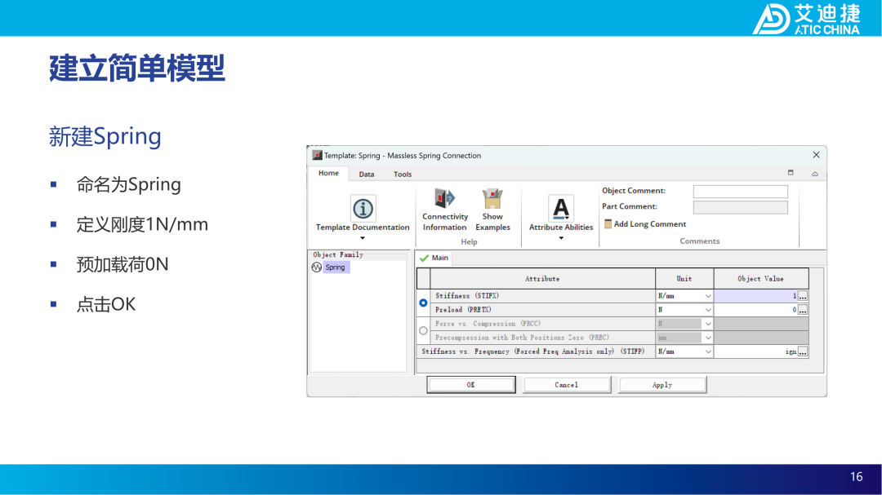Click Stiffness vs. Frequency value field
882x495 pixels.
pyautogui.click(x=755, y=351)
